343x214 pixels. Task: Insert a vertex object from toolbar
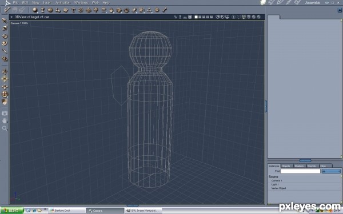coord(50,10)
